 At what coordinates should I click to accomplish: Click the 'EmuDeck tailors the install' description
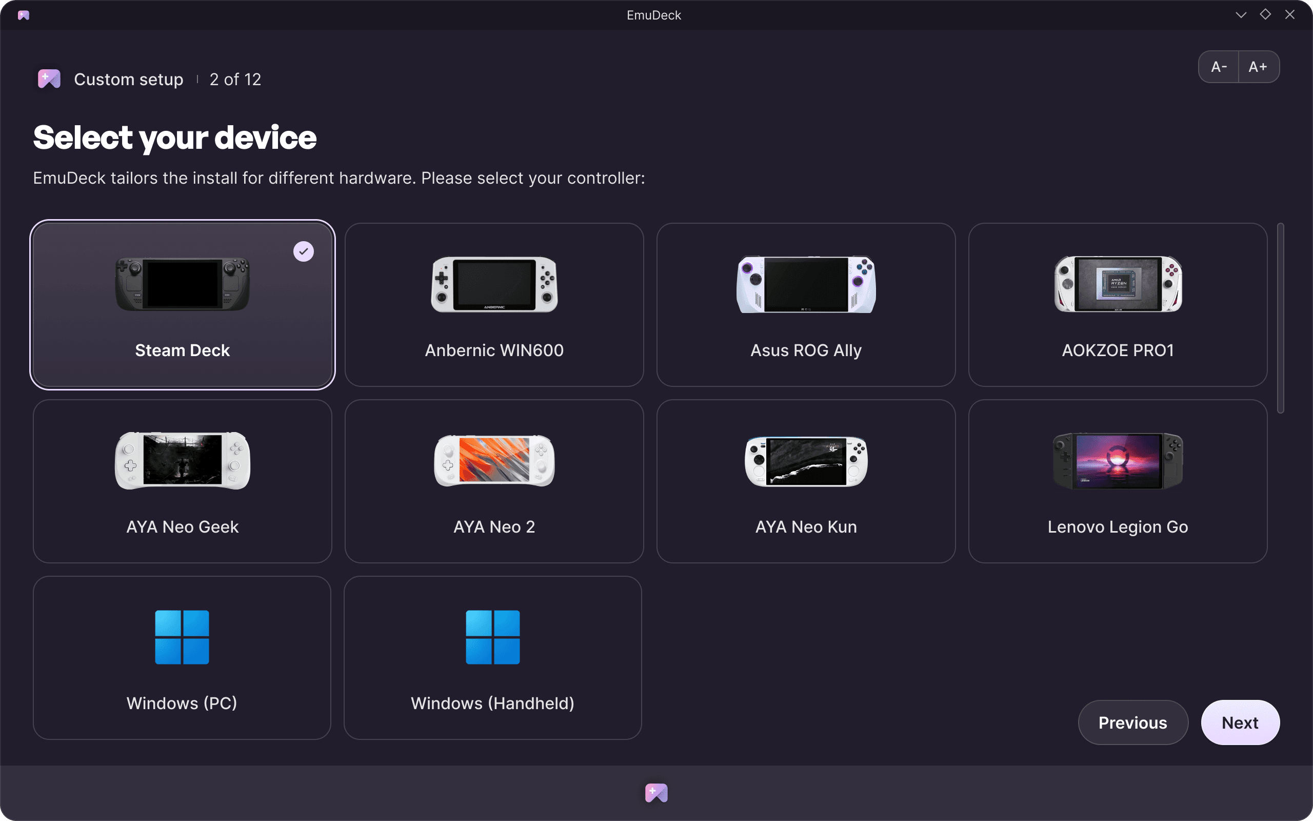tap(339, 178)
